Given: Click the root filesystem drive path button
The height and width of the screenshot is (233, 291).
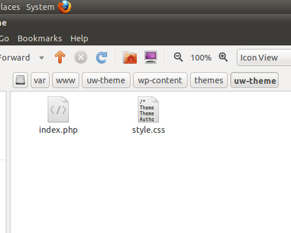Looking at the screenshot, I should pyautogui.click(x=20, y=80).
